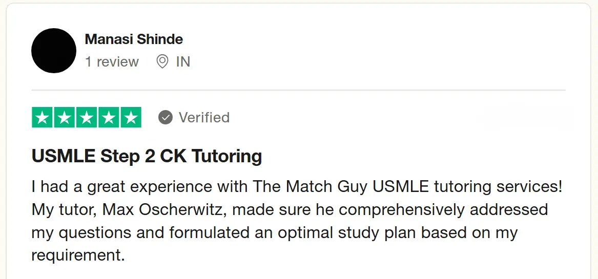The height and width of the screenshot is (279, 598).
Task: Click the location pin icon
Action: click(162, 62)
